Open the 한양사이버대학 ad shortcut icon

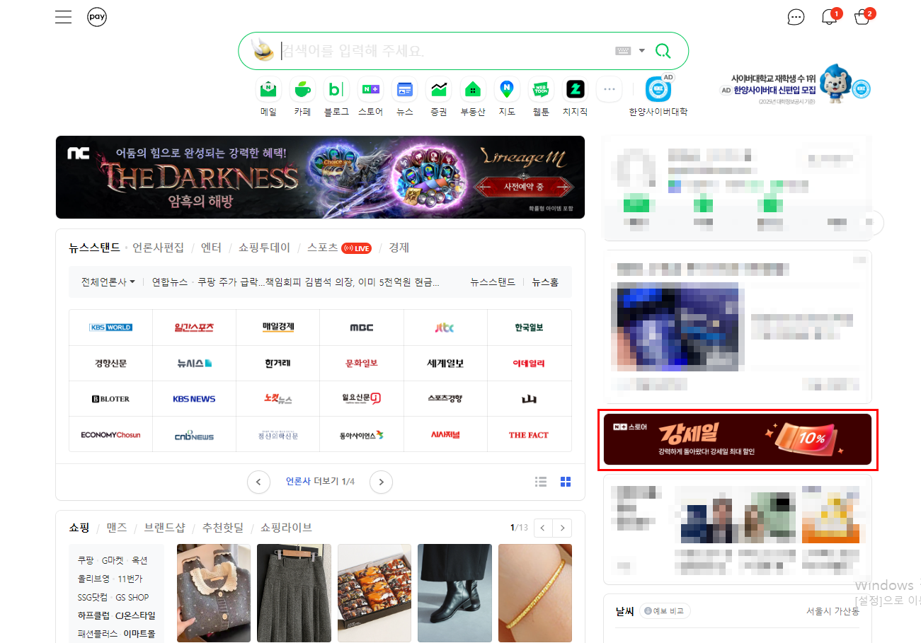tap(658, 90)
